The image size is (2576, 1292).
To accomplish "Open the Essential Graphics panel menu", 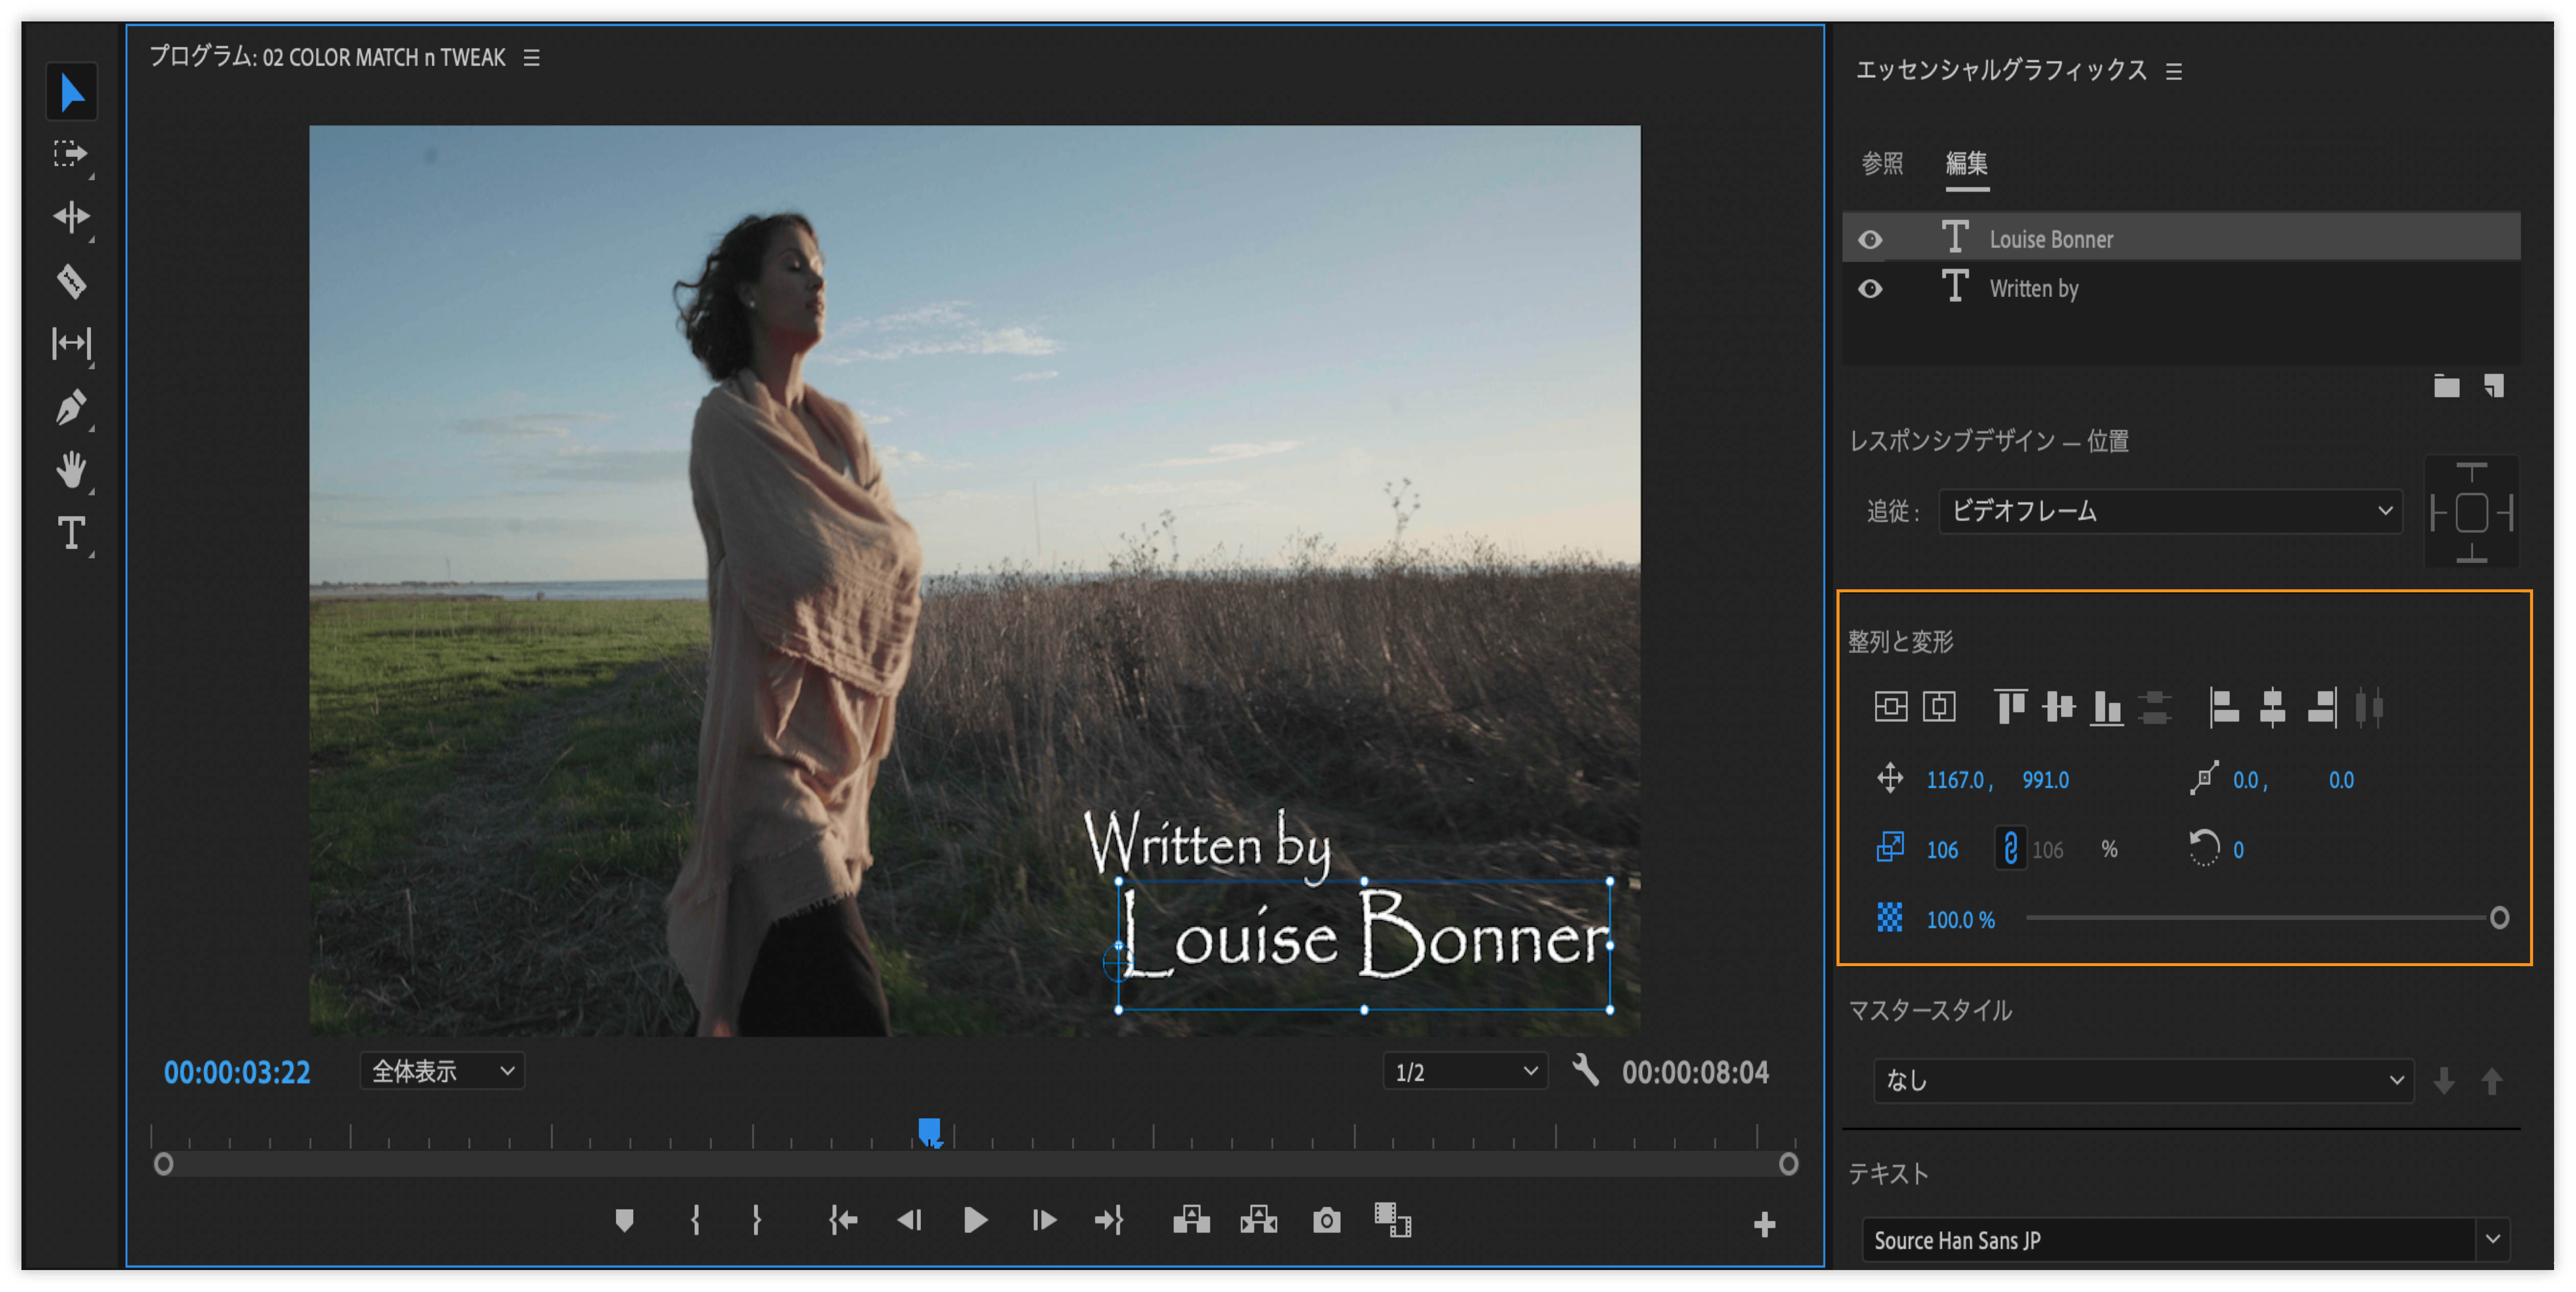I will tap(2174, 72).
